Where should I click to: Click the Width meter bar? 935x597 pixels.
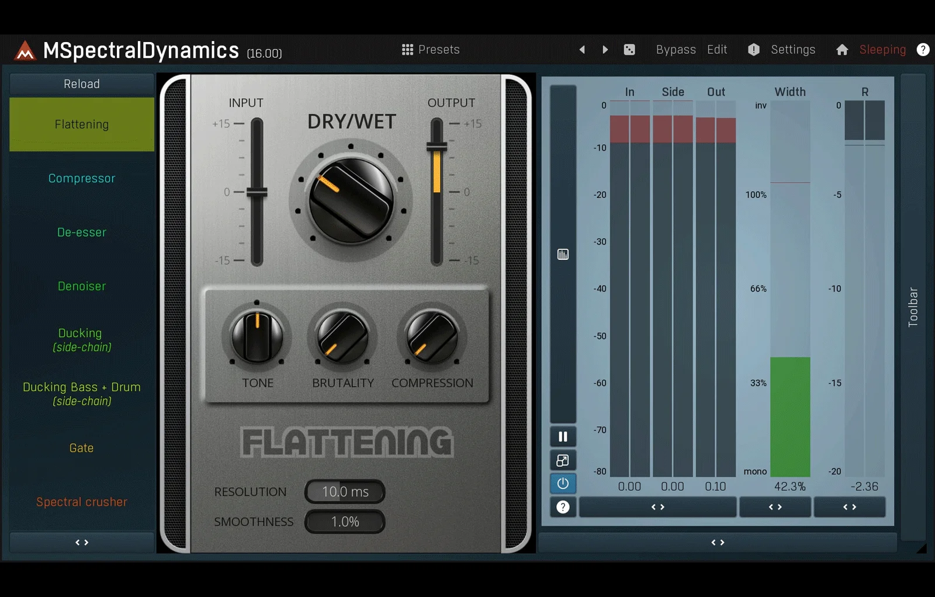click(790, 289)
